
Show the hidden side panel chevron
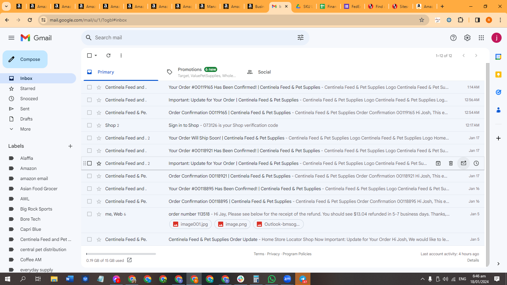click(x=498, y=263)
